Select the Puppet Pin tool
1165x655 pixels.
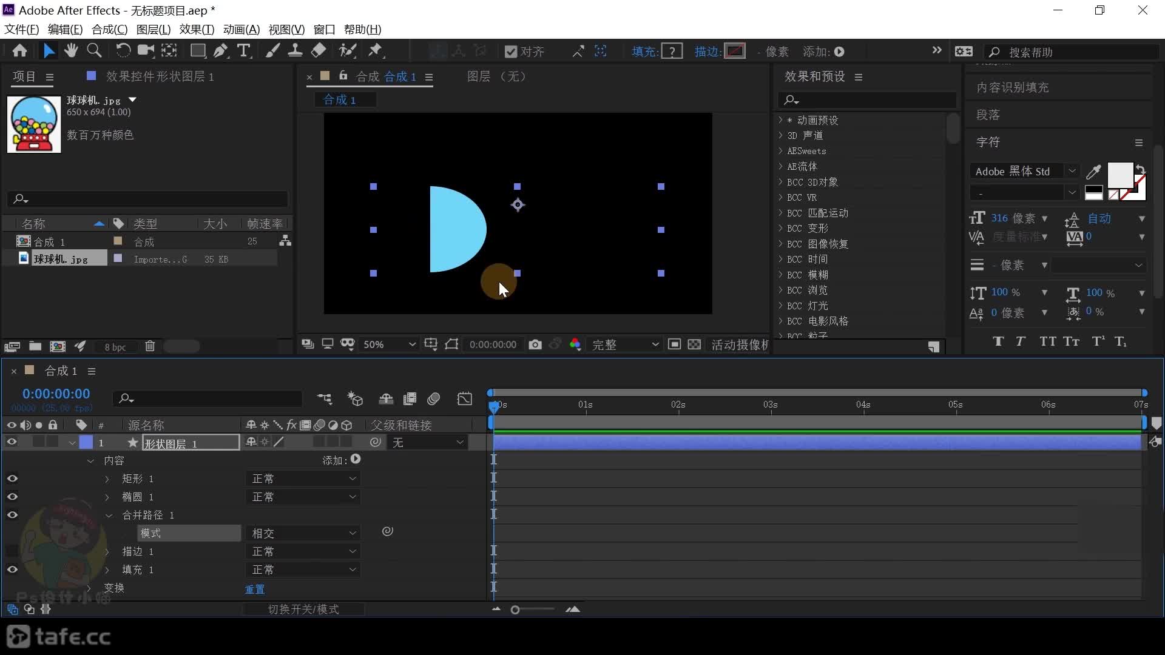pyautogui.click(x=376, y=51)
